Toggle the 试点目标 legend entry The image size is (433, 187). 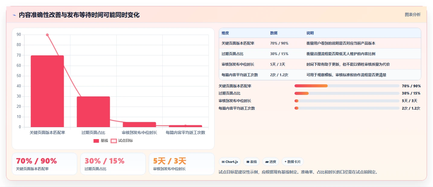click(122, 141)
